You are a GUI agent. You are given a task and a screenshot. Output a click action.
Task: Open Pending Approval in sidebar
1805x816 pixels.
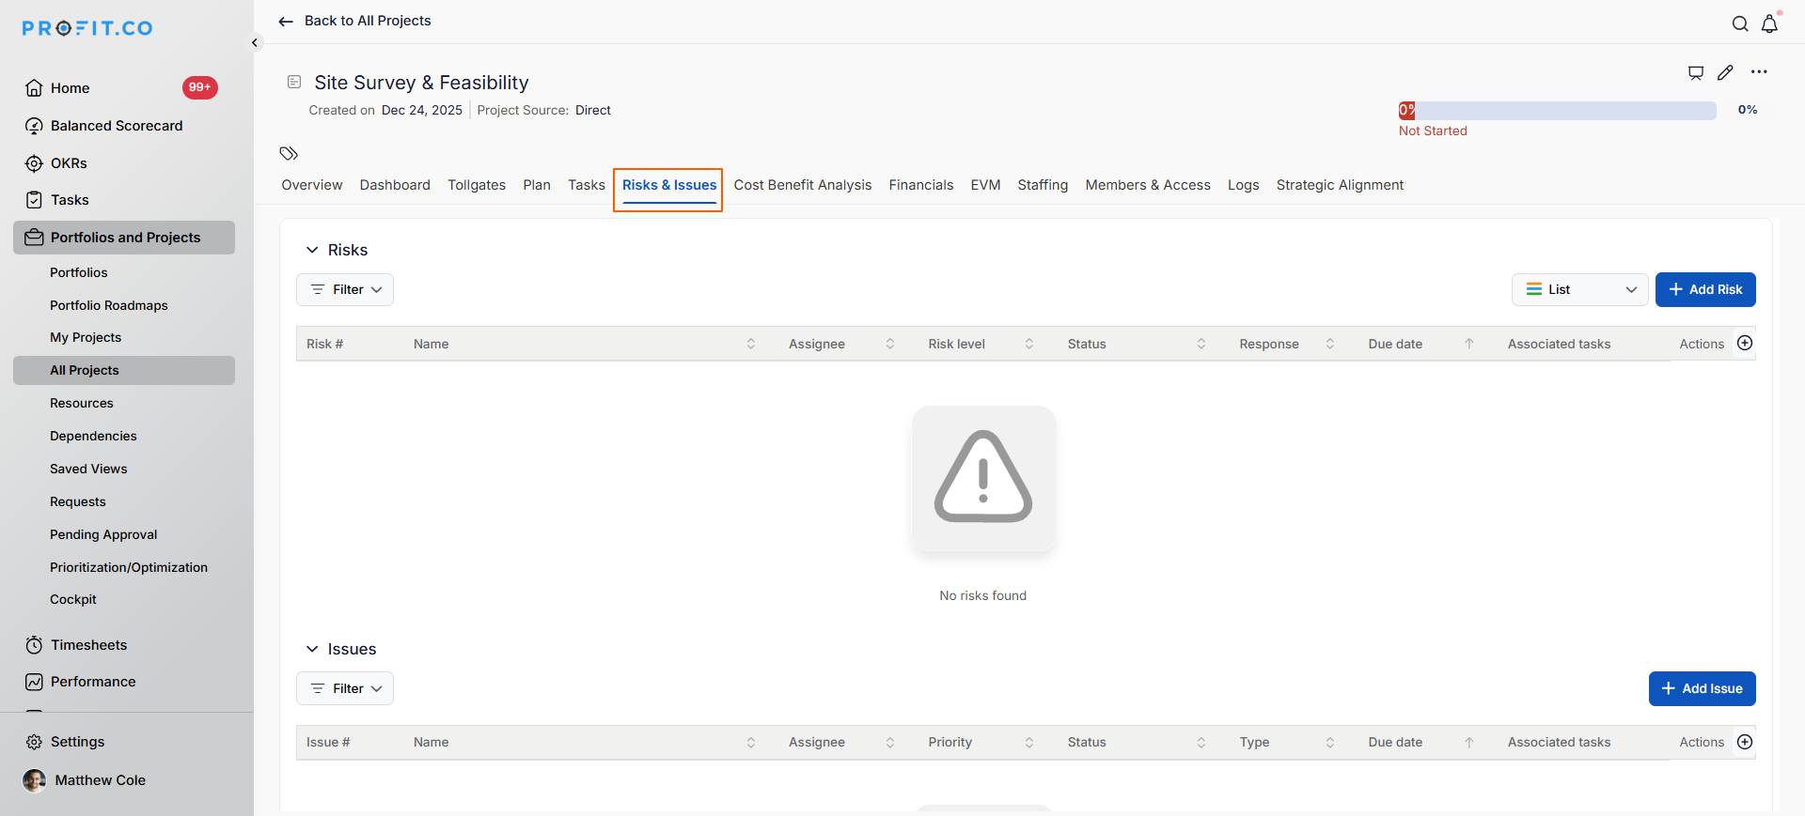click(x=103, y=534)
